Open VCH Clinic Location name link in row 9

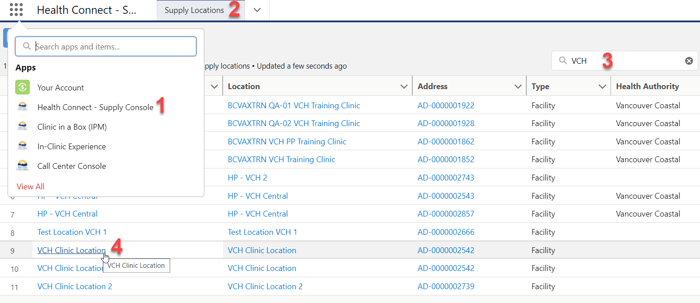[x=72, y=250]
